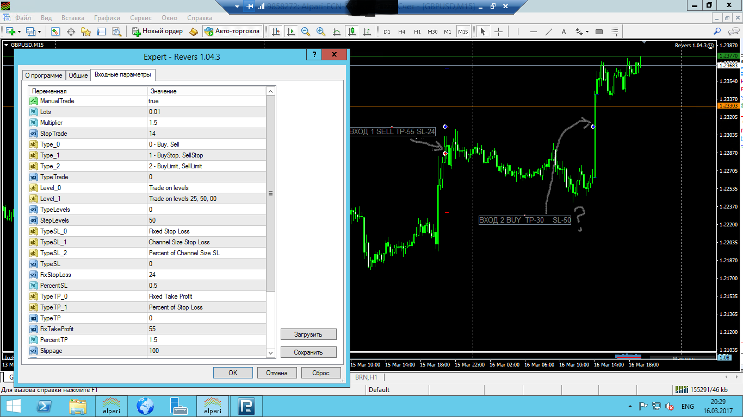
Task: Switch to the О программе tab
Action: (44, 75)
